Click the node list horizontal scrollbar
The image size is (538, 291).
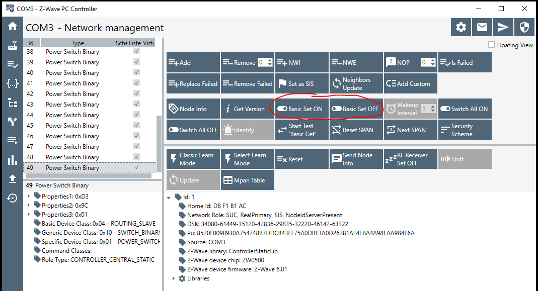tap(88, 176)
